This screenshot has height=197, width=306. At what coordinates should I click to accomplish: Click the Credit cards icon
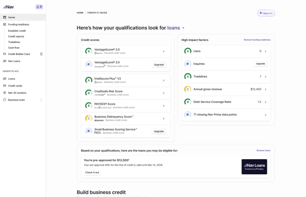[x=4, y=85]
